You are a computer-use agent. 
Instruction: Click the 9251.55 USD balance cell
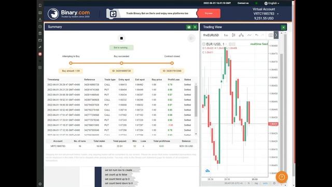pos(186,146)
